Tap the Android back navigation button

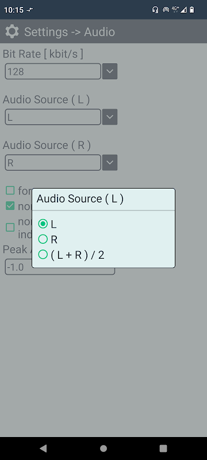click(43, 448)
